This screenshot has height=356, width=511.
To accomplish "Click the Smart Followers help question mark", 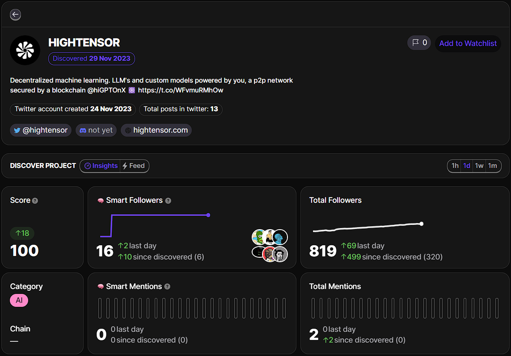I will click(168, 201).
